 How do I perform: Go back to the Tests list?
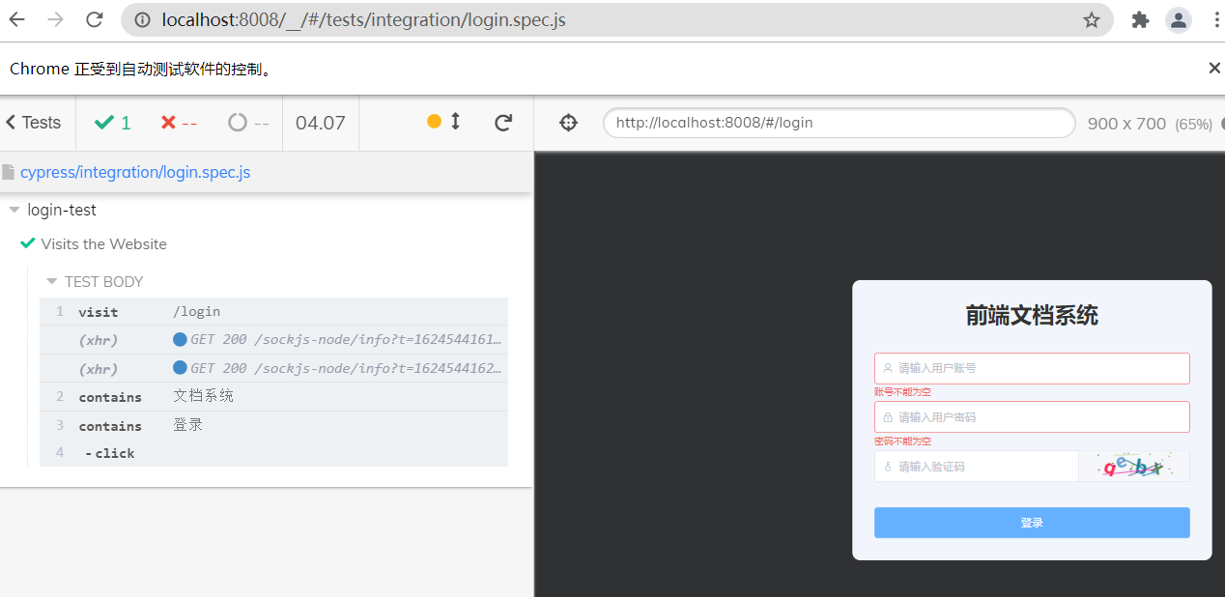pyautogui.click(x=34, y=123)
